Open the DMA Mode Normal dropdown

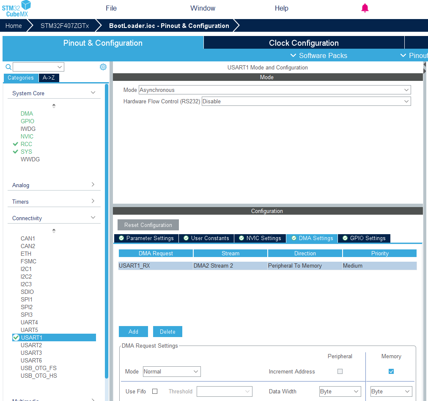(172, 371)
